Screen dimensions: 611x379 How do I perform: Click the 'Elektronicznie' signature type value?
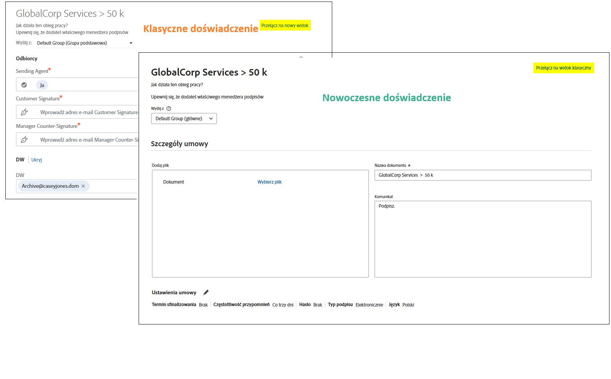369,305
